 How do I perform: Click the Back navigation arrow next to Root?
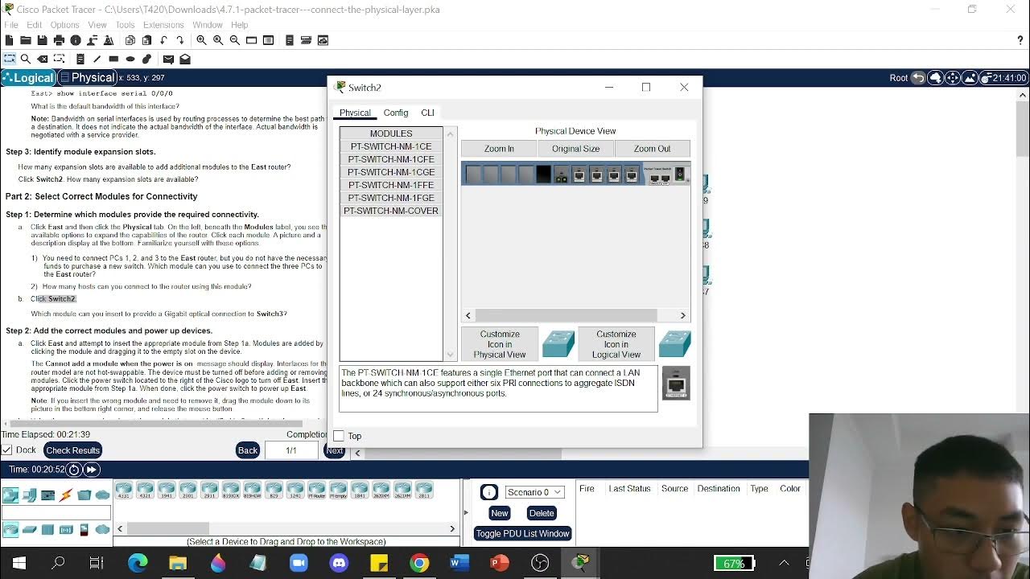pos(918,78)
